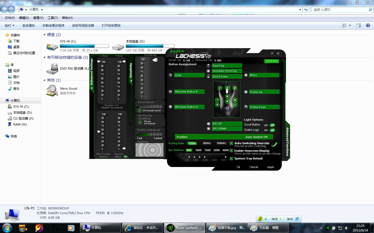This screenshot has width=374, height=233.
Task: Toggle Universal scroll checkbox
Action: (139, 110)
